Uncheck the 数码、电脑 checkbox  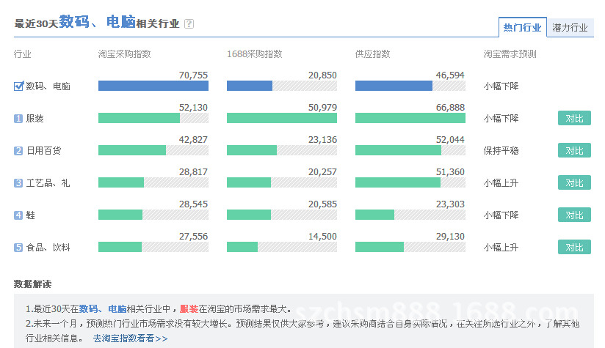click(x=19, y=86)
